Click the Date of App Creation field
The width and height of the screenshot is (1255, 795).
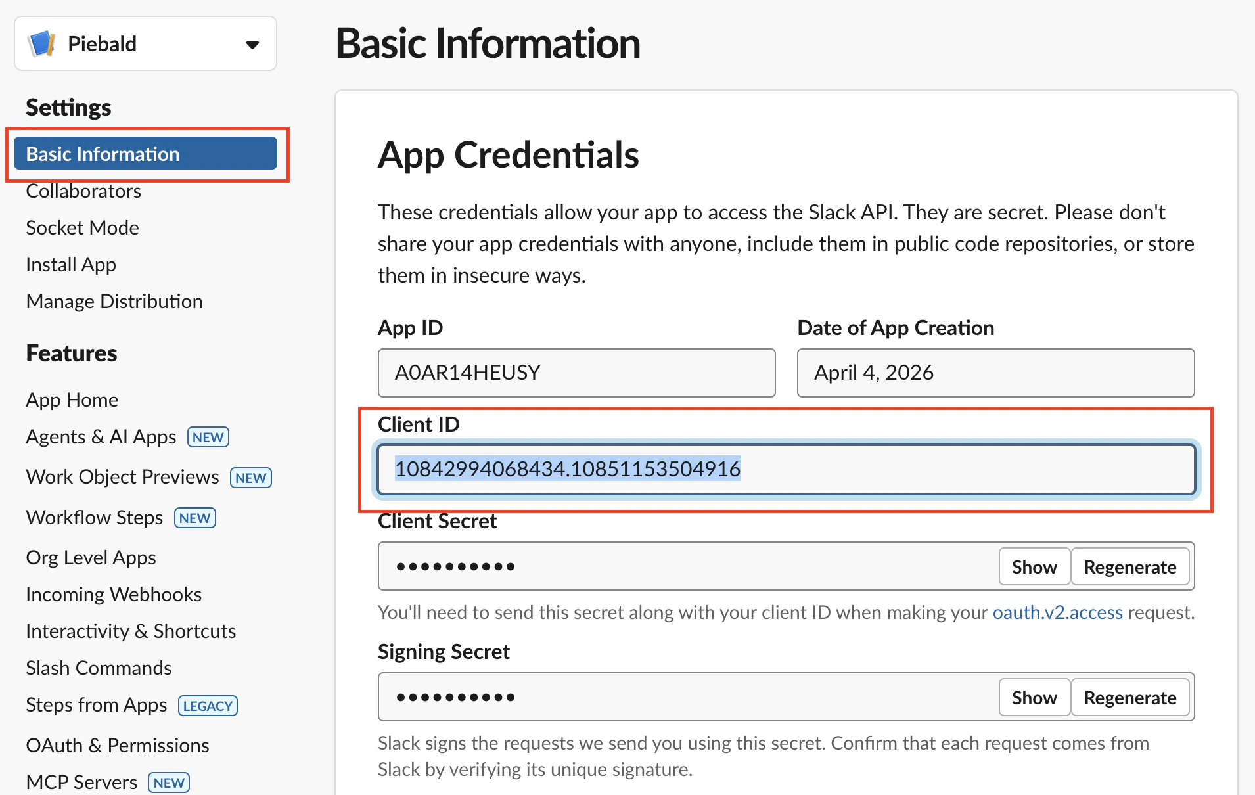[x=995, y=373]
